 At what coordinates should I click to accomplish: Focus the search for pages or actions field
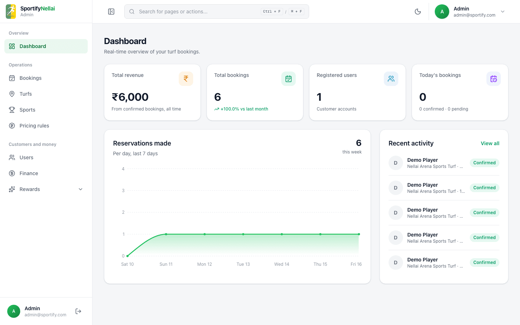(217, 12)
